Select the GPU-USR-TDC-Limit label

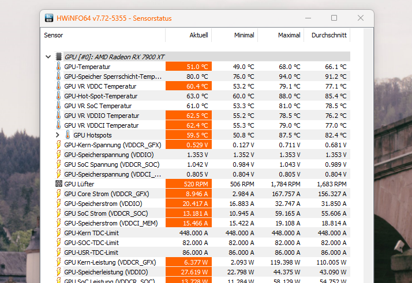[x=91, y=253]
